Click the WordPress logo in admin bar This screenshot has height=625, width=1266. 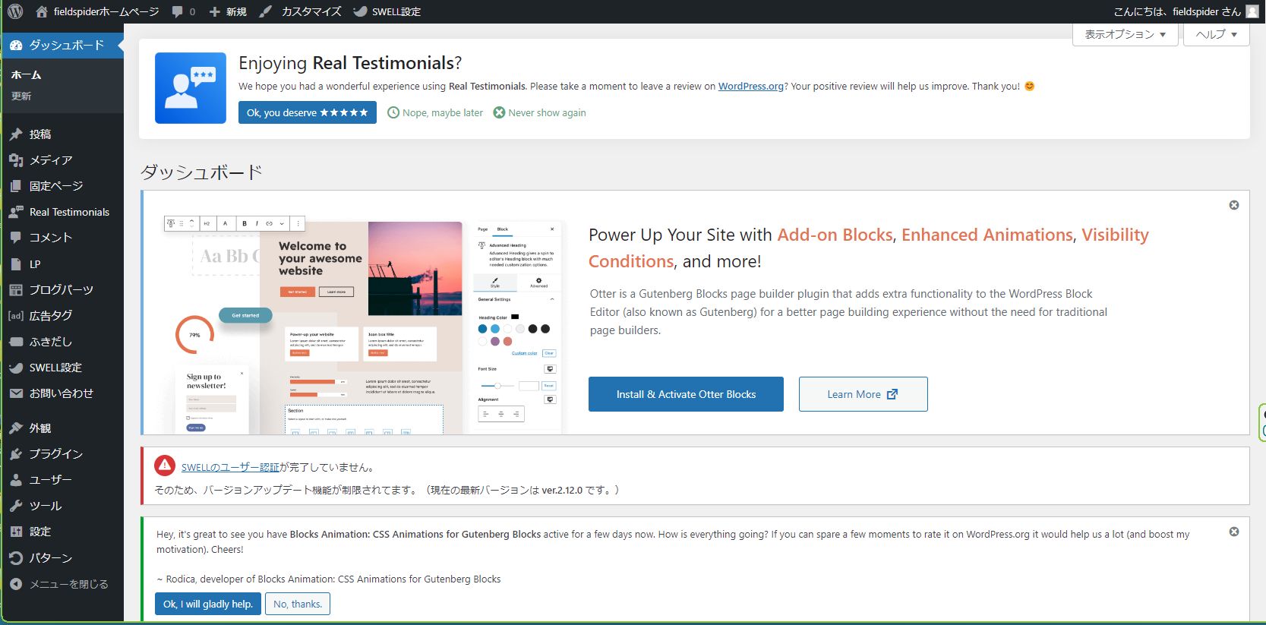[x=15, y=11]
